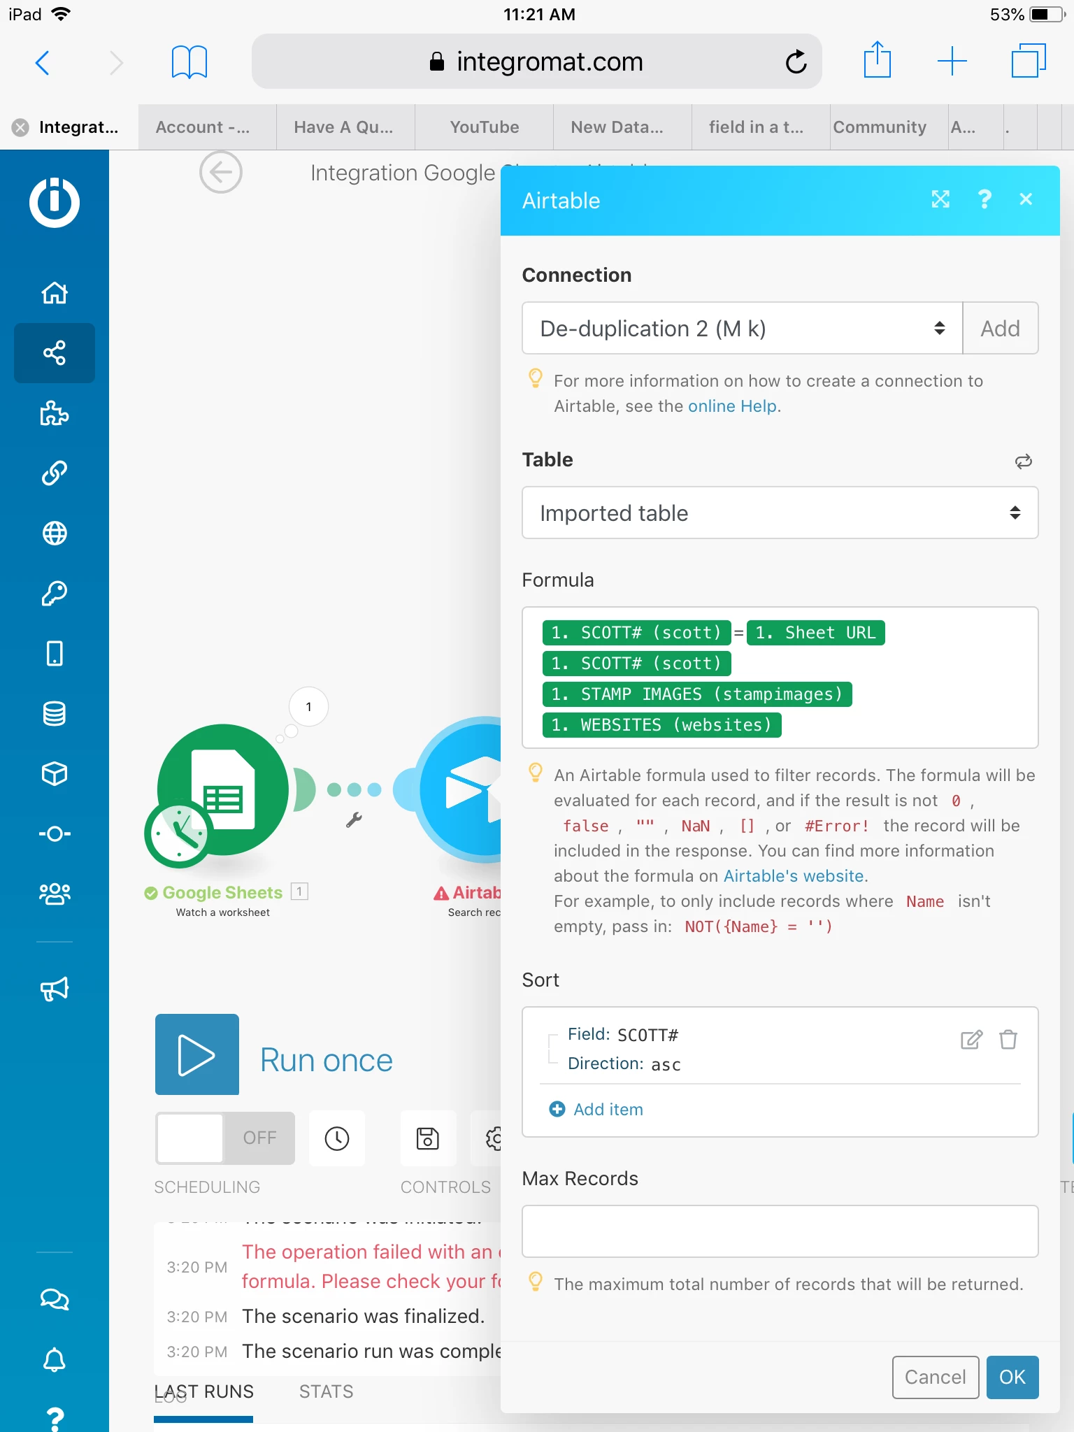Open the Table dropdown Imported table

(x=780, y=513)
